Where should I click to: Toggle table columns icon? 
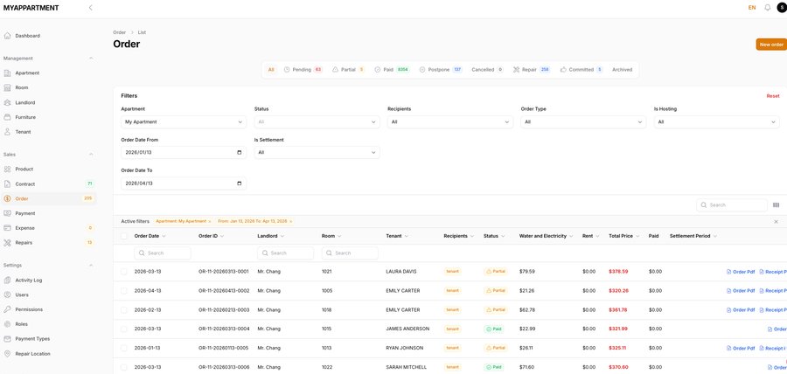(776, 205)
